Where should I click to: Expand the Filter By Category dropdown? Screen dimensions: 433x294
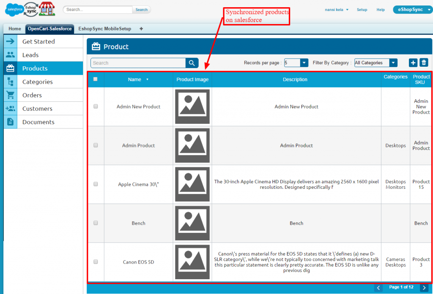[393, 63]
